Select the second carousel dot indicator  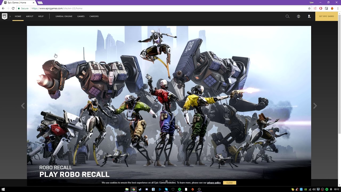[x=167, y=181]
